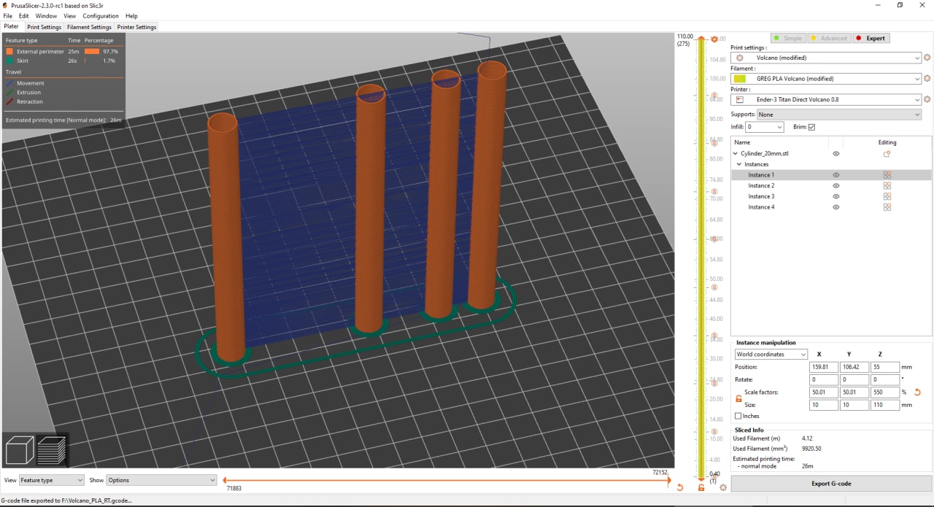This screenshot has width=934, height=507.
Task: Enable the Inches checkbox
Action: (x=738, y=416)
